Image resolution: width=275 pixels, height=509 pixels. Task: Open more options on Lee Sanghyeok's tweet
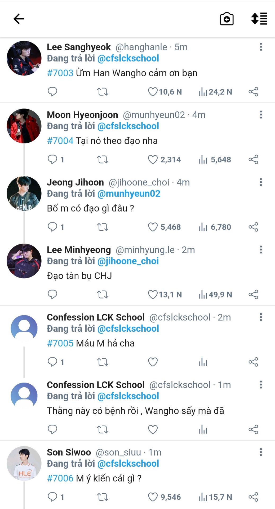[261, 47]
